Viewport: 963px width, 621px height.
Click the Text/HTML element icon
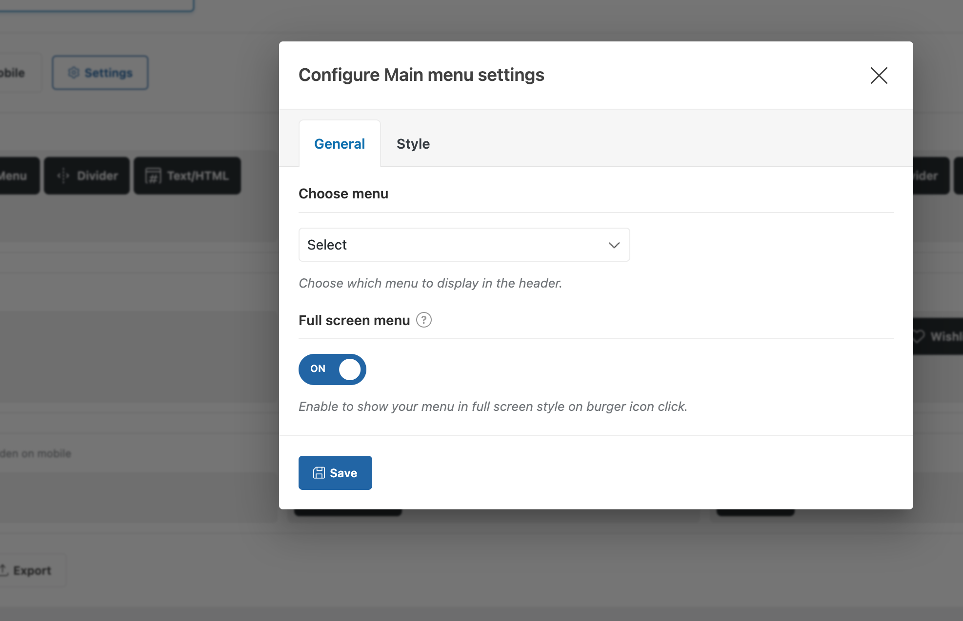153,175
